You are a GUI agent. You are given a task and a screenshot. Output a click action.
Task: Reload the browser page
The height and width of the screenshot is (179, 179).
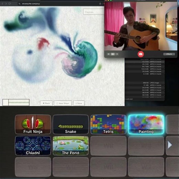tap(10, 4)
